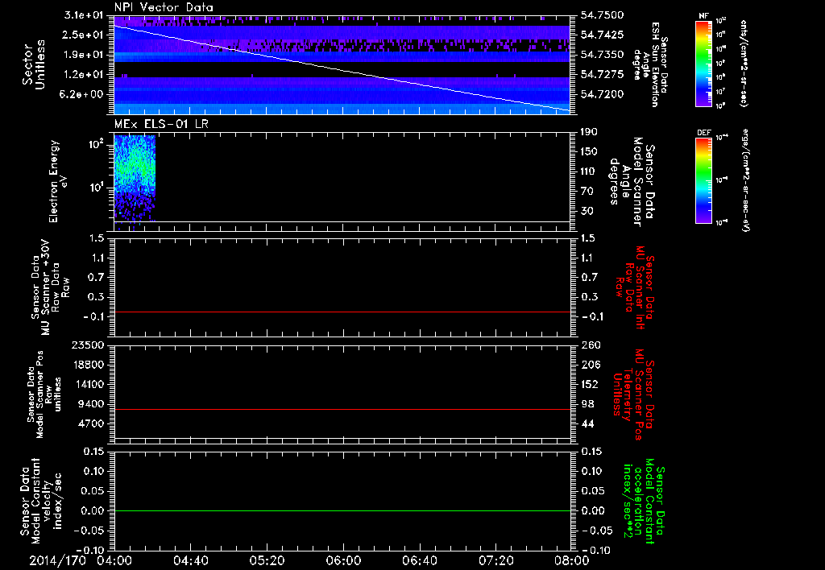The image size is (825, 570).
Task: Click the "04:40" time tick label
Action: click(190, 560)
